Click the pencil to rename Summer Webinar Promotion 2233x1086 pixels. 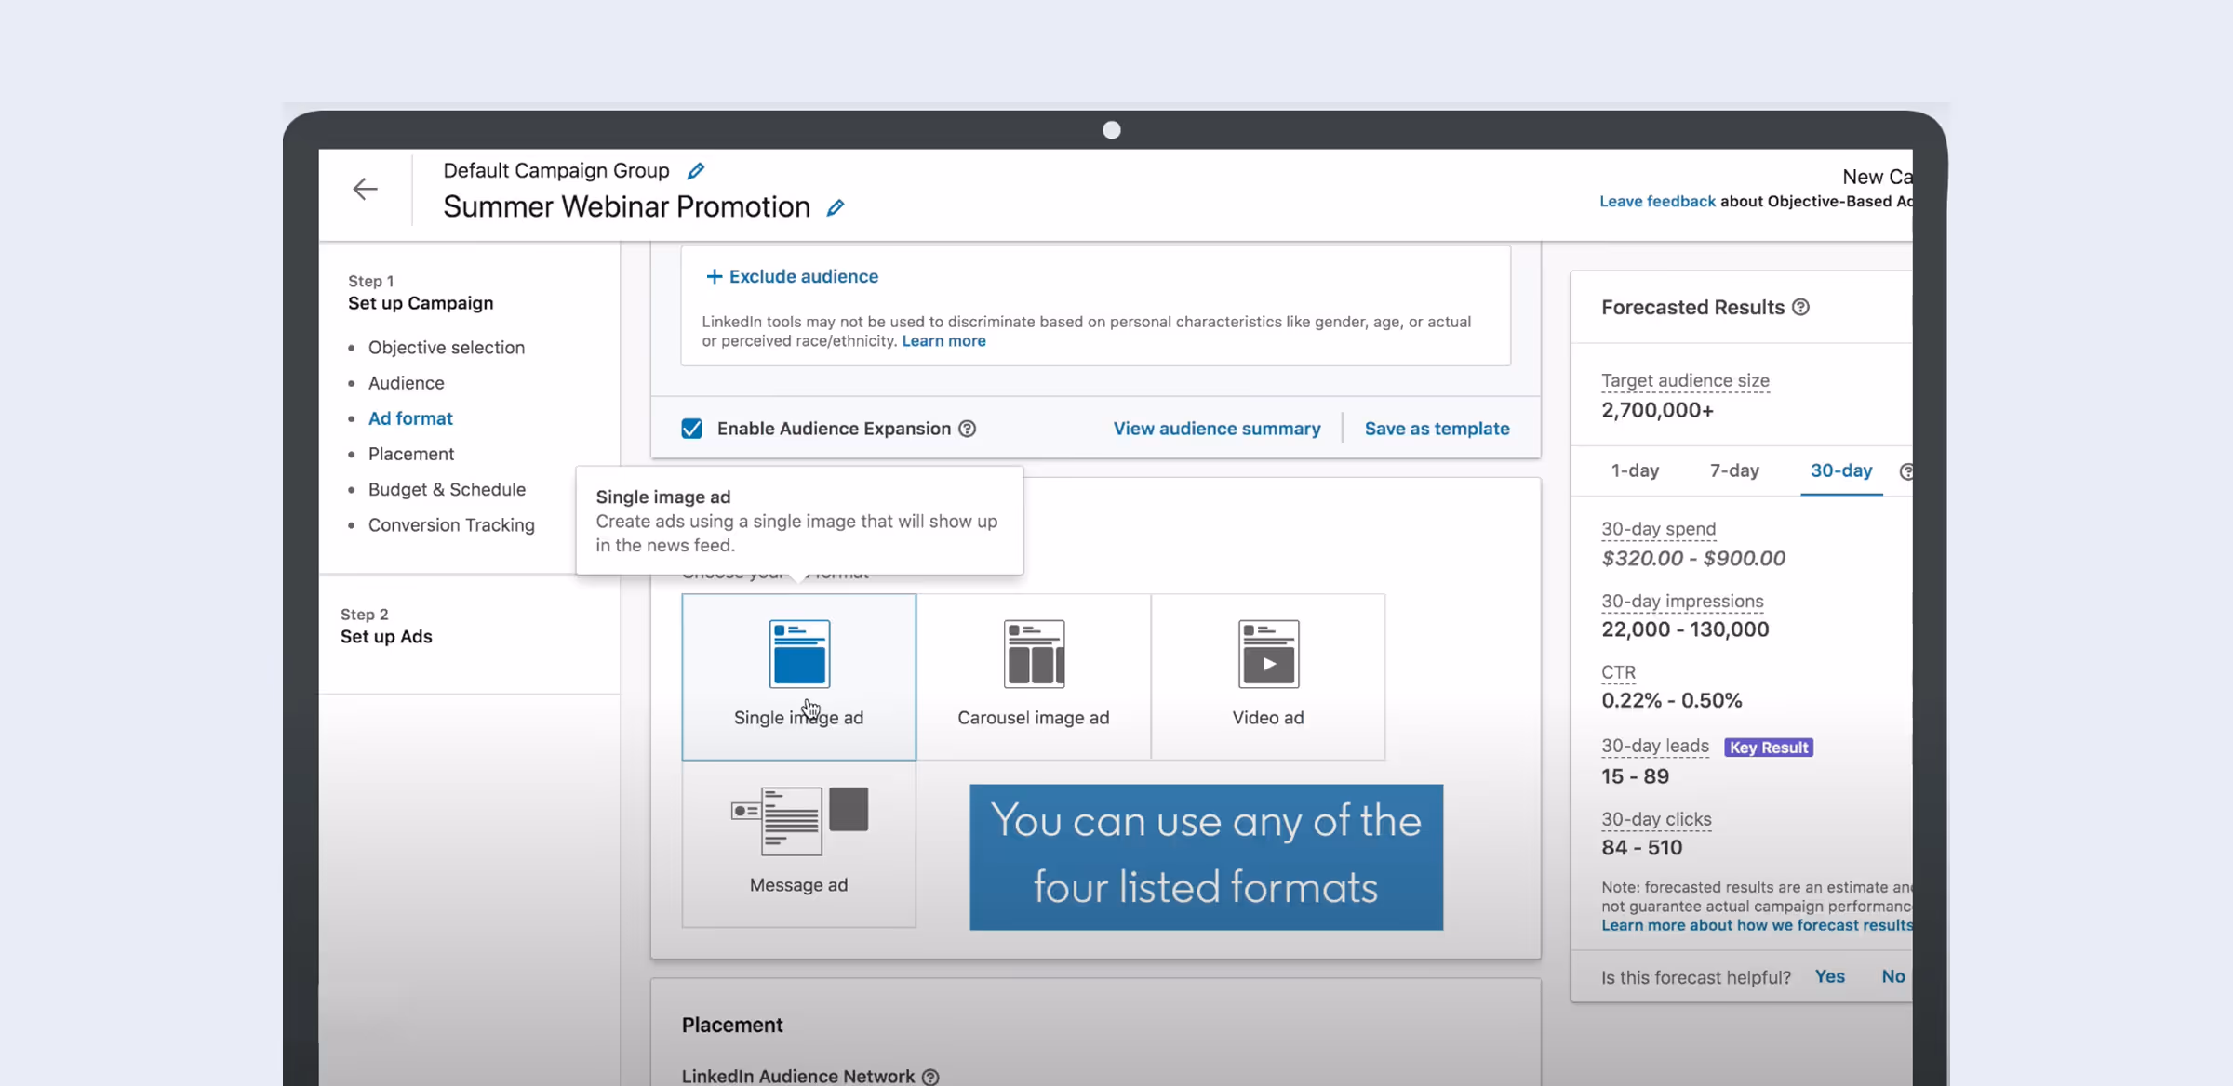point(835,207)
